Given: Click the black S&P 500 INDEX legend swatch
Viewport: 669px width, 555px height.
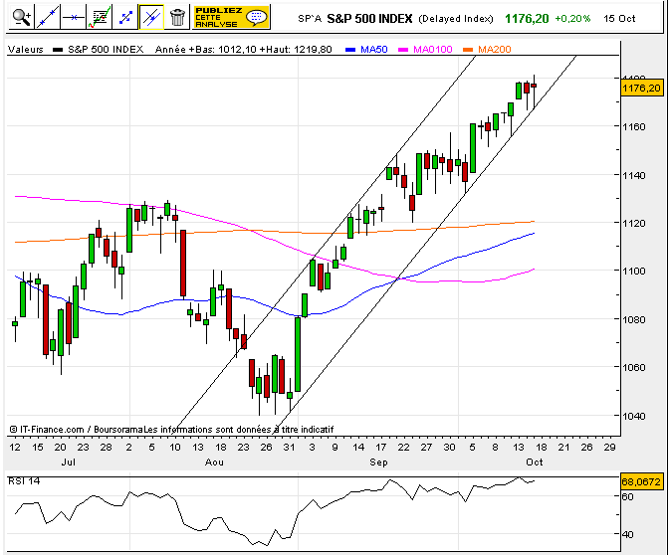Looking at the screenshot, I should click(x=58, y=50).
